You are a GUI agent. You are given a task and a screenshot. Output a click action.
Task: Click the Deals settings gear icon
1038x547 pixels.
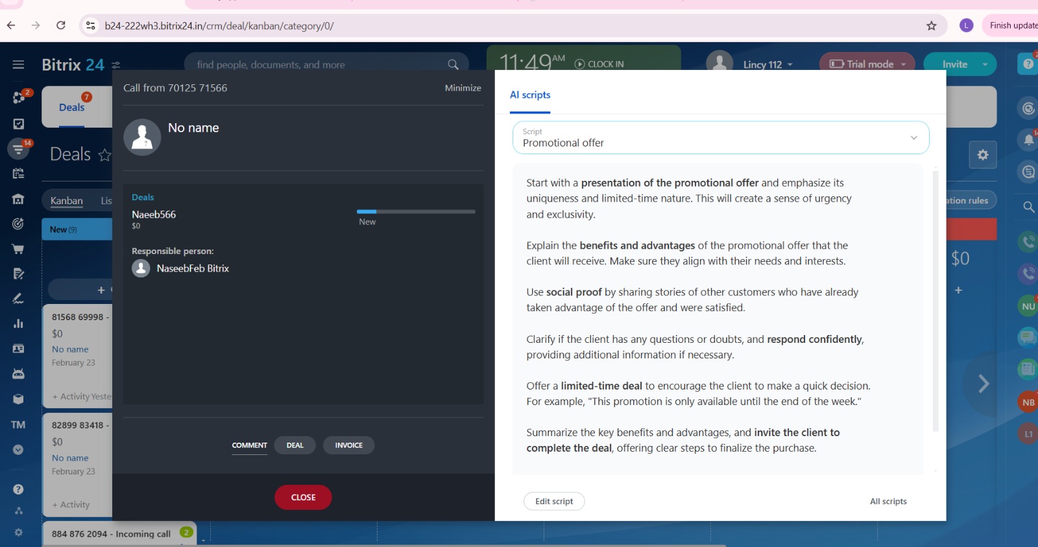click(x=983, y=155)
